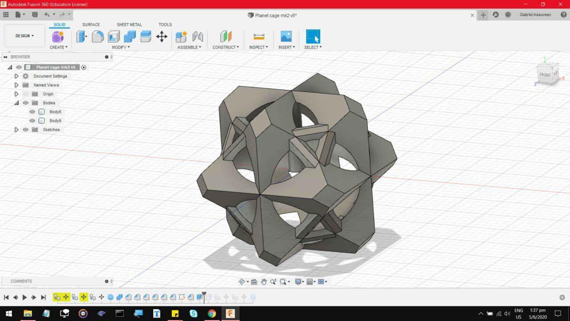
Task: Click the FRONT face of ViewCube
Action: click(x=545, y=74)
